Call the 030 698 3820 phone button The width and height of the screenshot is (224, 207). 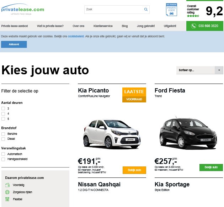coord(205,26)
